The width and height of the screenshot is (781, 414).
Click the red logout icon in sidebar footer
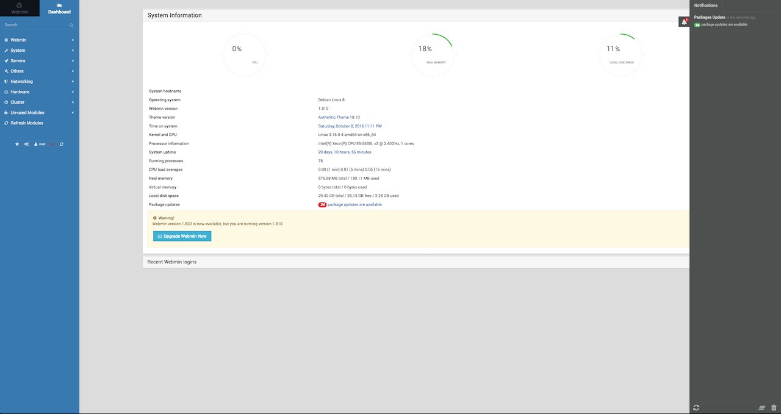[x=51, y=144]
